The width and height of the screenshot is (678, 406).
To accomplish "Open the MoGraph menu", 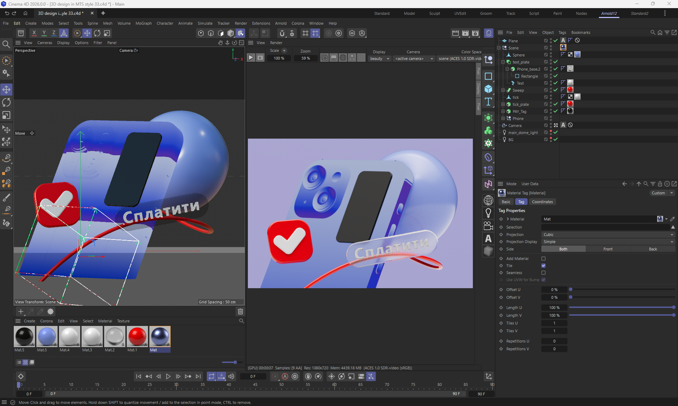I will tap(143, 23).
